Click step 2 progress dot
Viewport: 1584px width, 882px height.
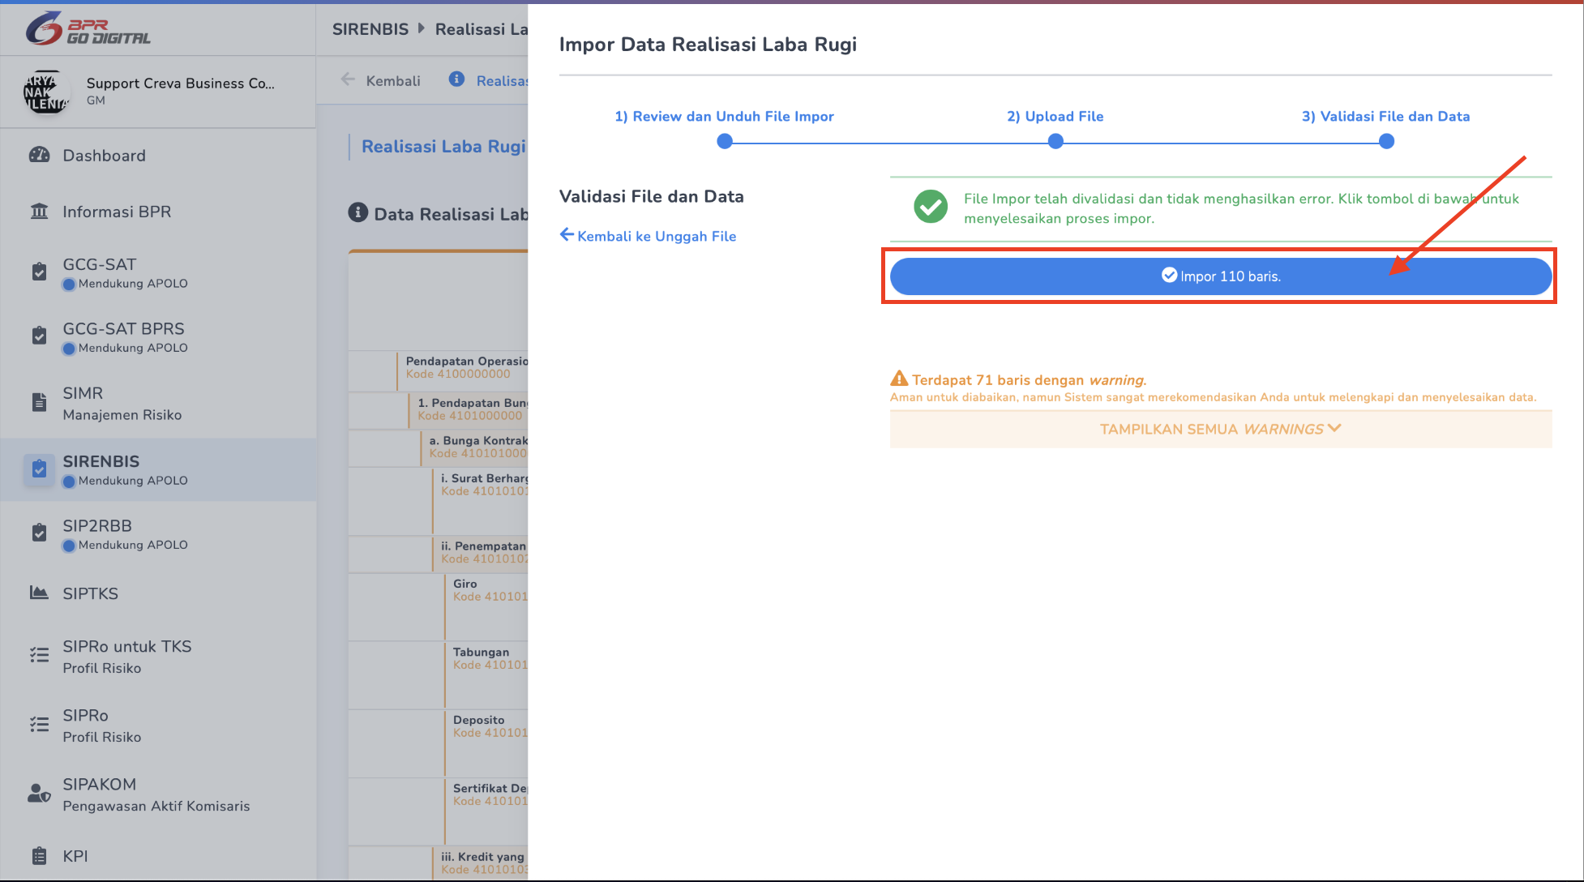[1055, 141]
